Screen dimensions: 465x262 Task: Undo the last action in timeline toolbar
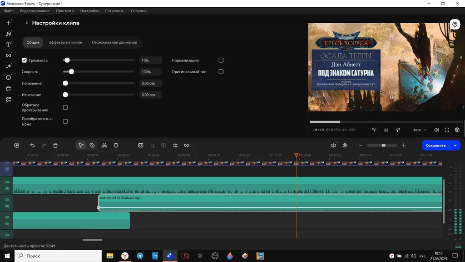click(32, 145)
